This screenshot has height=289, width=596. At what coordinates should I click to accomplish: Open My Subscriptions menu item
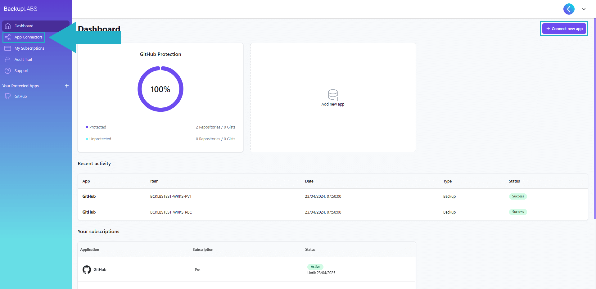pyautogui.click(x=36, y=48)
